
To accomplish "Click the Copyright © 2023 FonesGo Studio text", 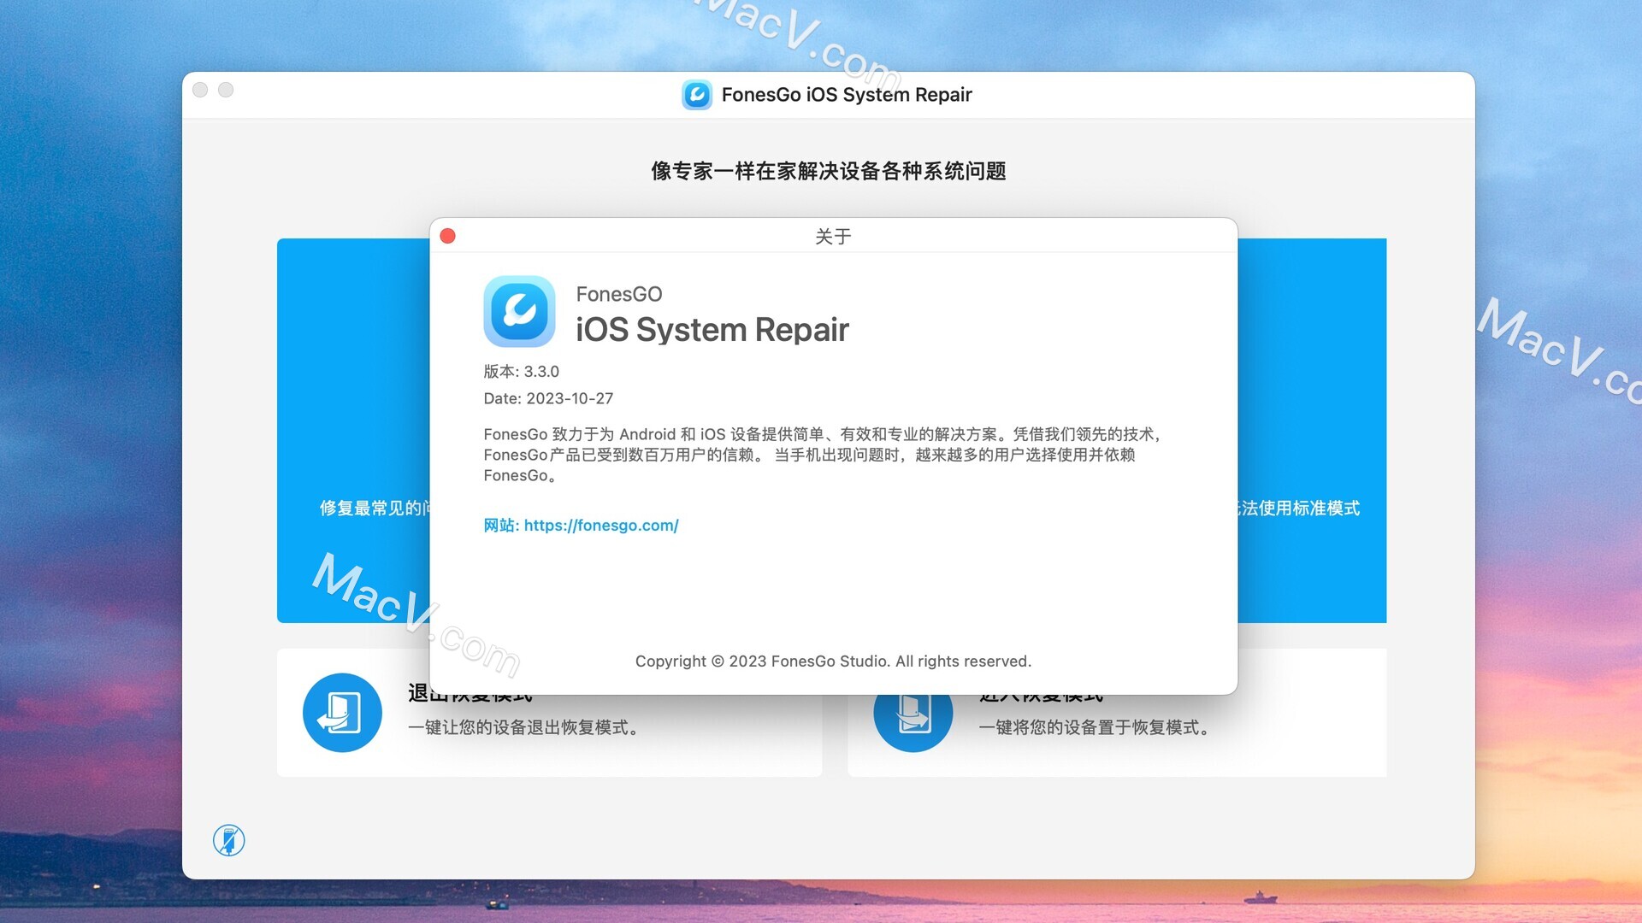I will point(833,661).
